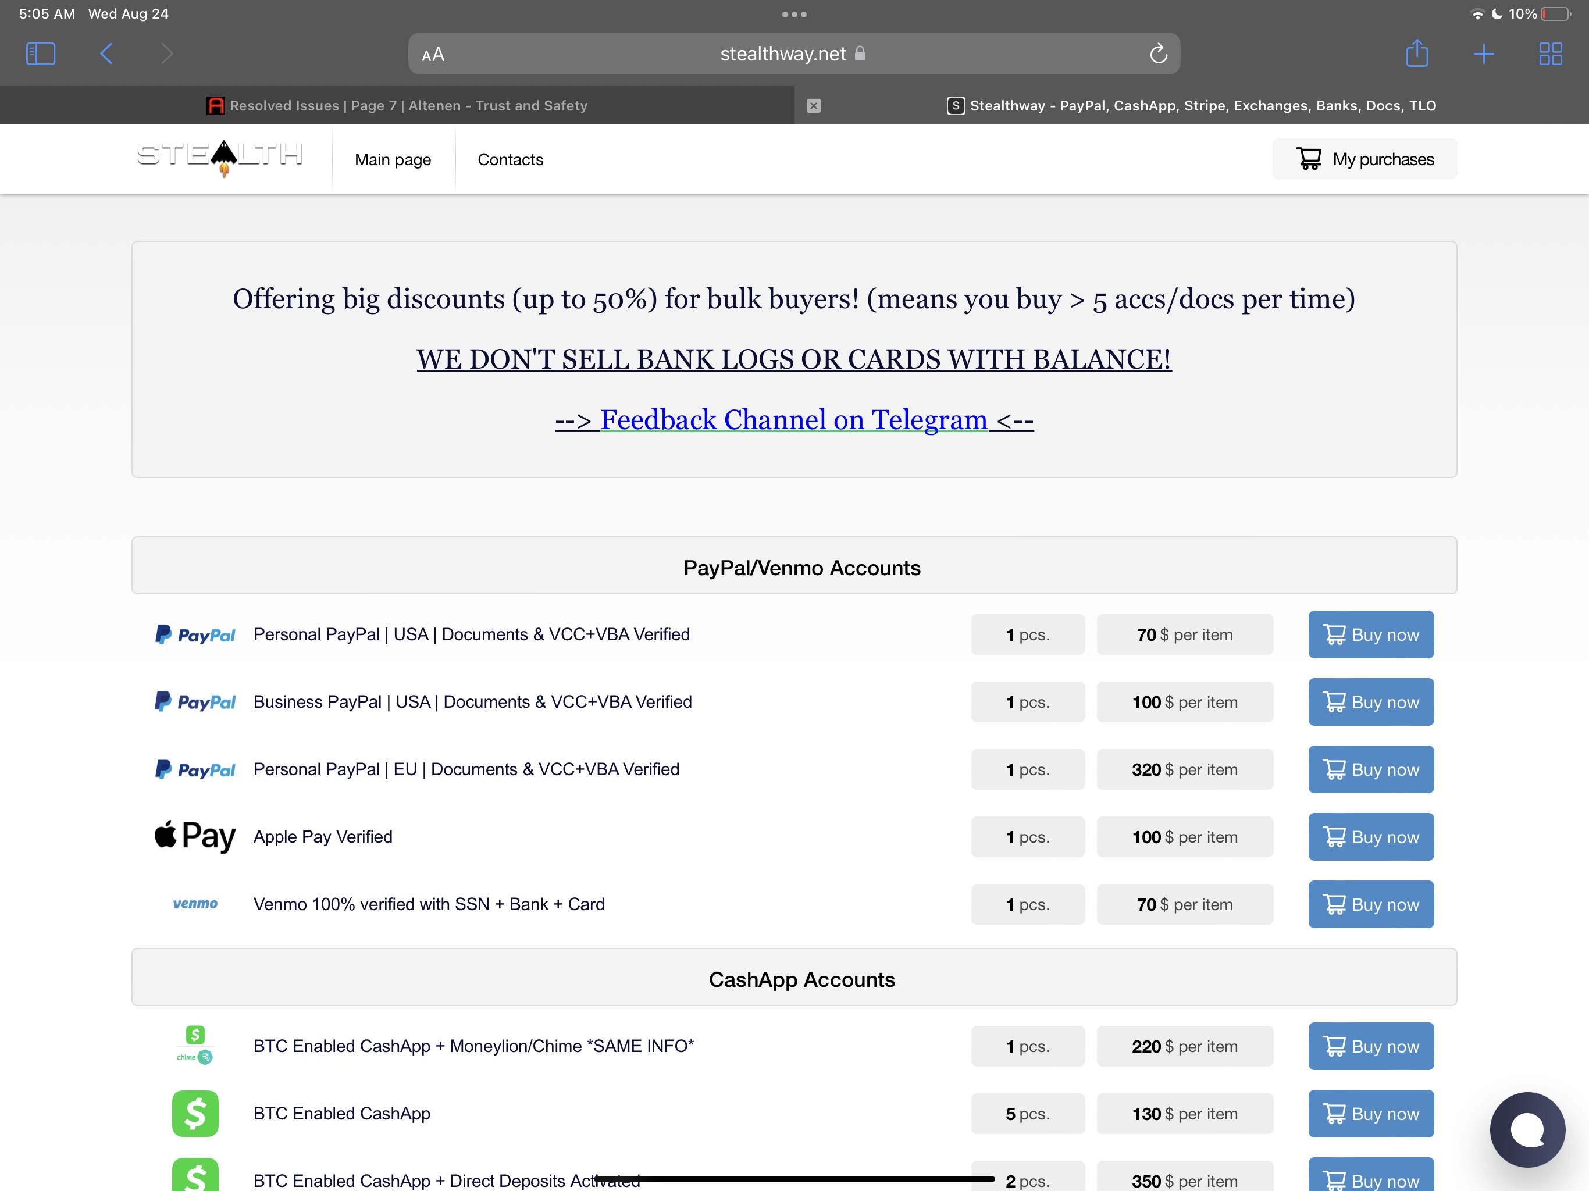Open the three-dot multitasking menu
The height and width of the screenshot is (1191, 1589).
tap(794, 15)
